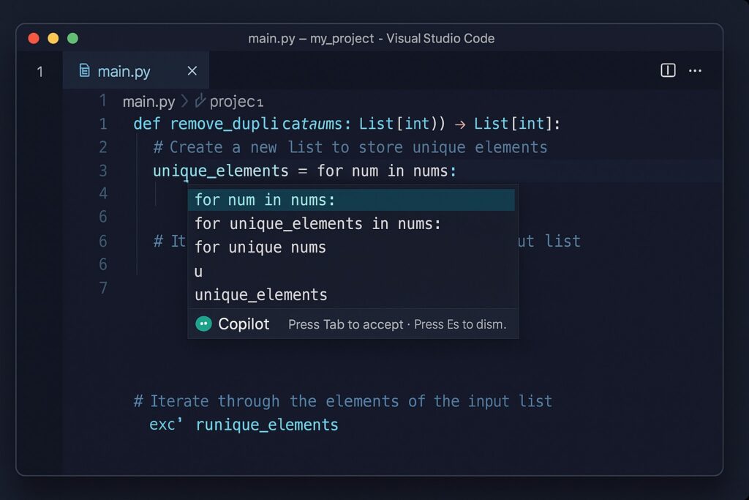
Task: Click the red close window button
Action: (34, 38)
